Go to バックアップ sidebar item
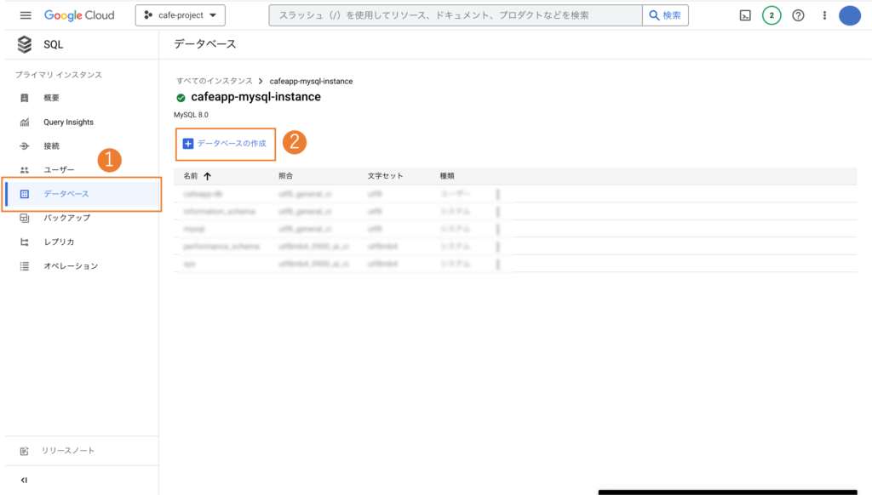872x495 pixels. click(x=66, y=218)
